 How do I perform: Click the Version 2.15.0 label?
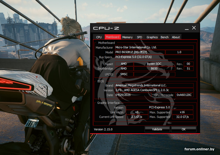(103, 129)
